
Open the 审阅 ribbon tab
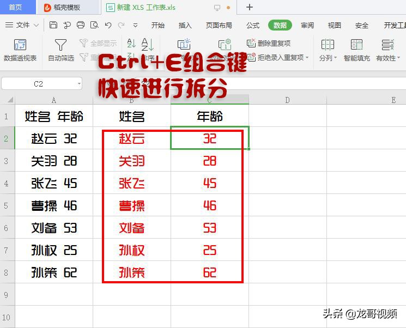click(307, 26)
